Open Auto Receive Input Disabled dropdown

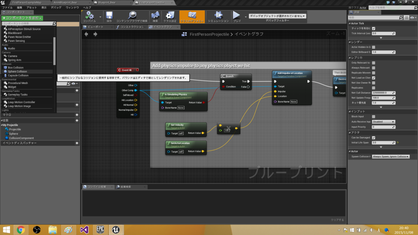[383, 122]
